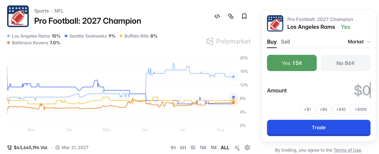
Task: Select the No 86¢ outcome
Action: pos(345,63)
